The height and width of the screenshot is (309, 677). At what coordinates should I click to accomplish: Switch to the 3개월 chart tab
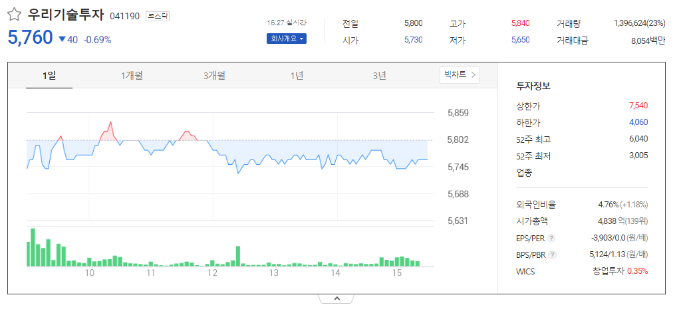pos(214,76)
